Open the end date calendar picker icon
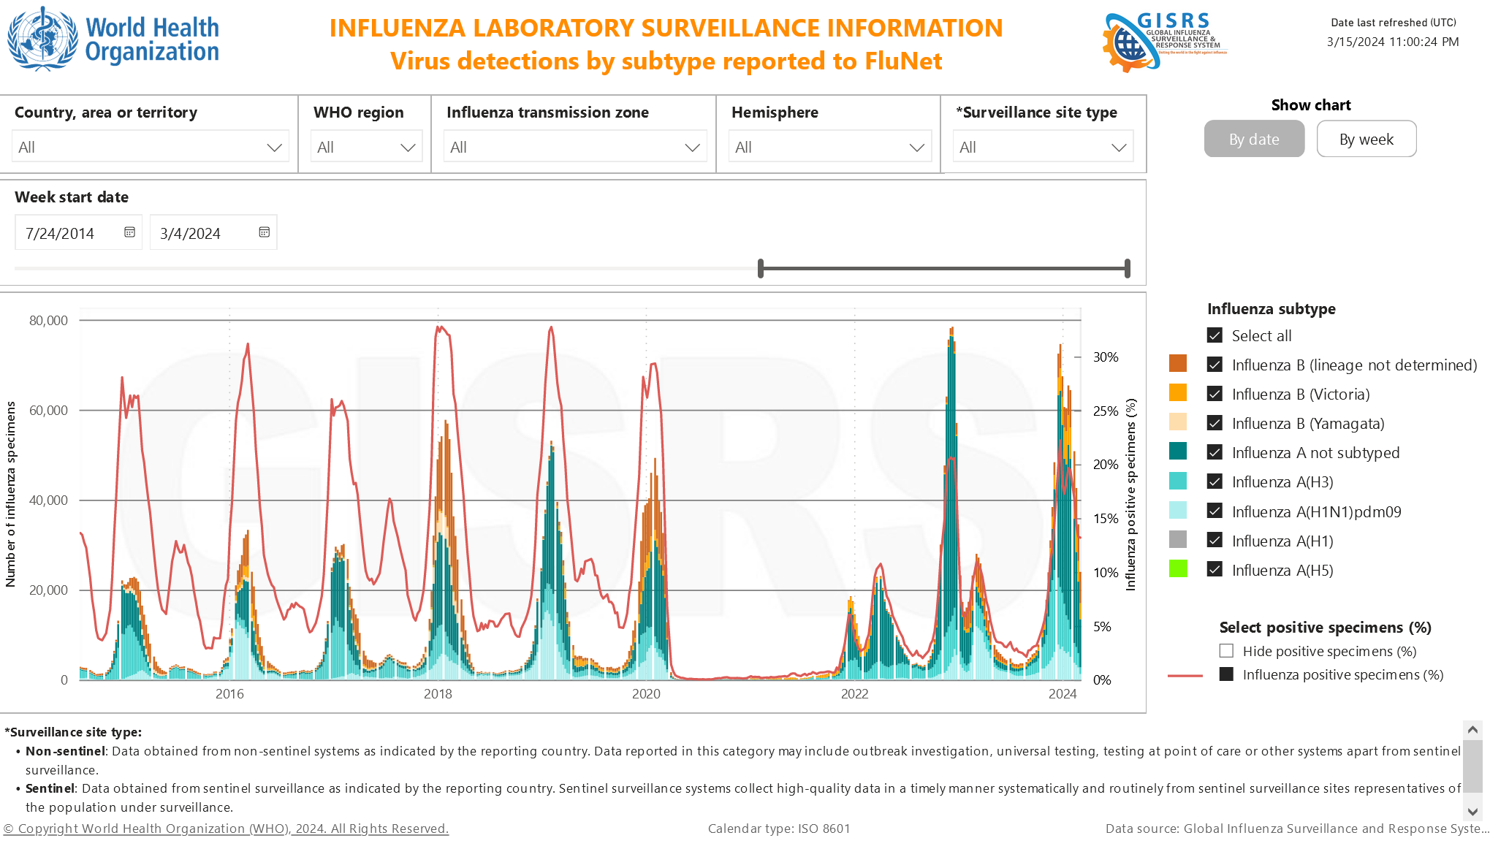Viewport: 1490px width, 857px height. (264, 232)
